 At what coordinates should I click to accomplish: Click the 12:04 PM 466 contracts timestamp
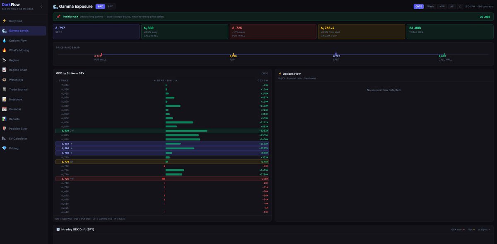[479, 7]
